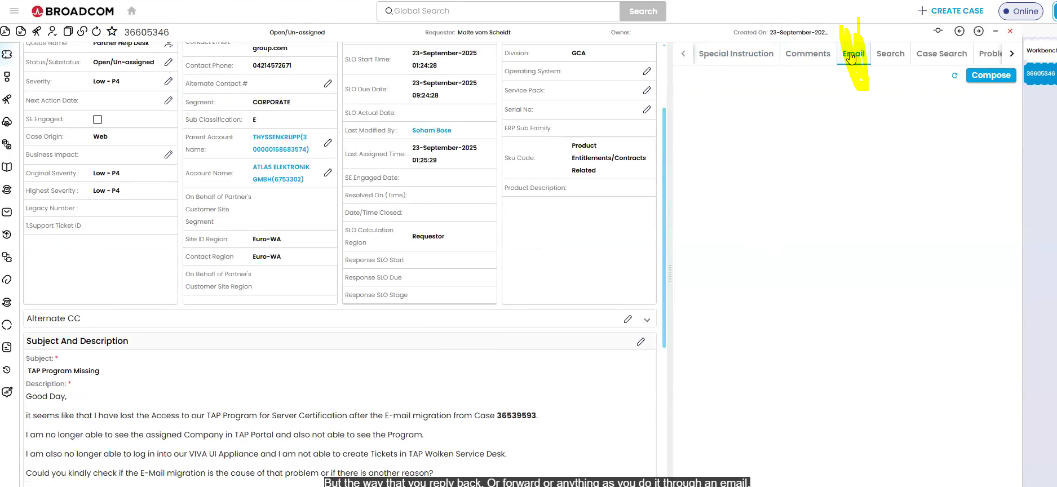Click the assign-user icon in case toolbar
1057x487 pixels.
pyautogui.click(x=52, y=32)
